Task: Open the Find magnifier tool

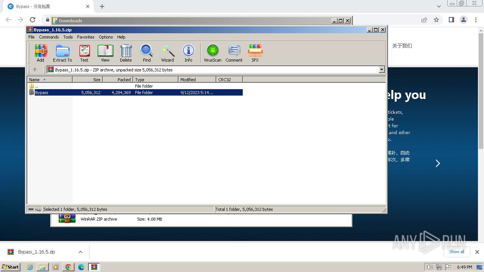Action: (147, 53)
